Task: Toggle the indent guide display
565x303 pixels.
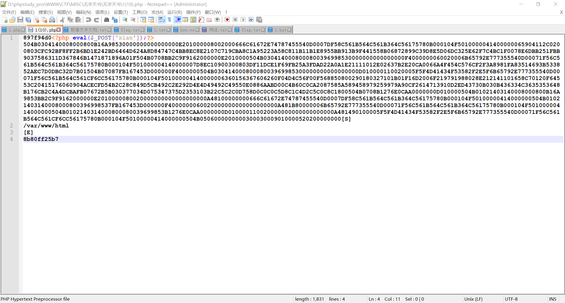Action: click(x=178, y=20)
